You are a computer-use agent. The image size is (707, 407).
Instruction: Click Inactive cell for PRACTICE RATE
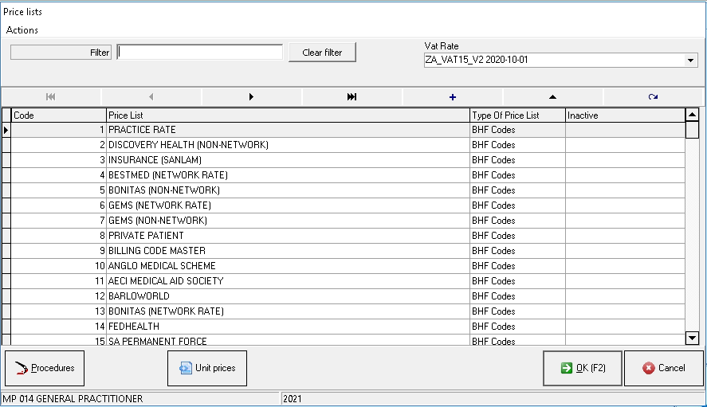pos(624,130)
